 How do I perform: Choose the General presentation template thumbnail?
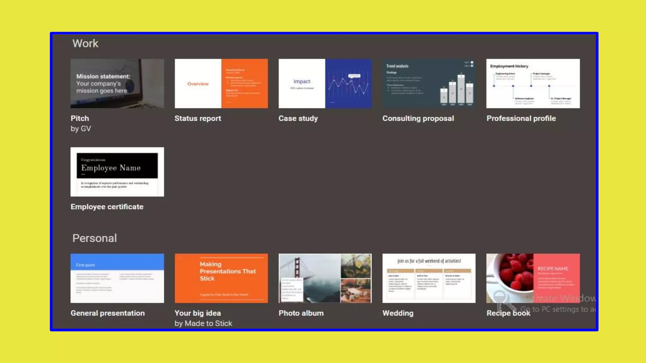point(117,278)
